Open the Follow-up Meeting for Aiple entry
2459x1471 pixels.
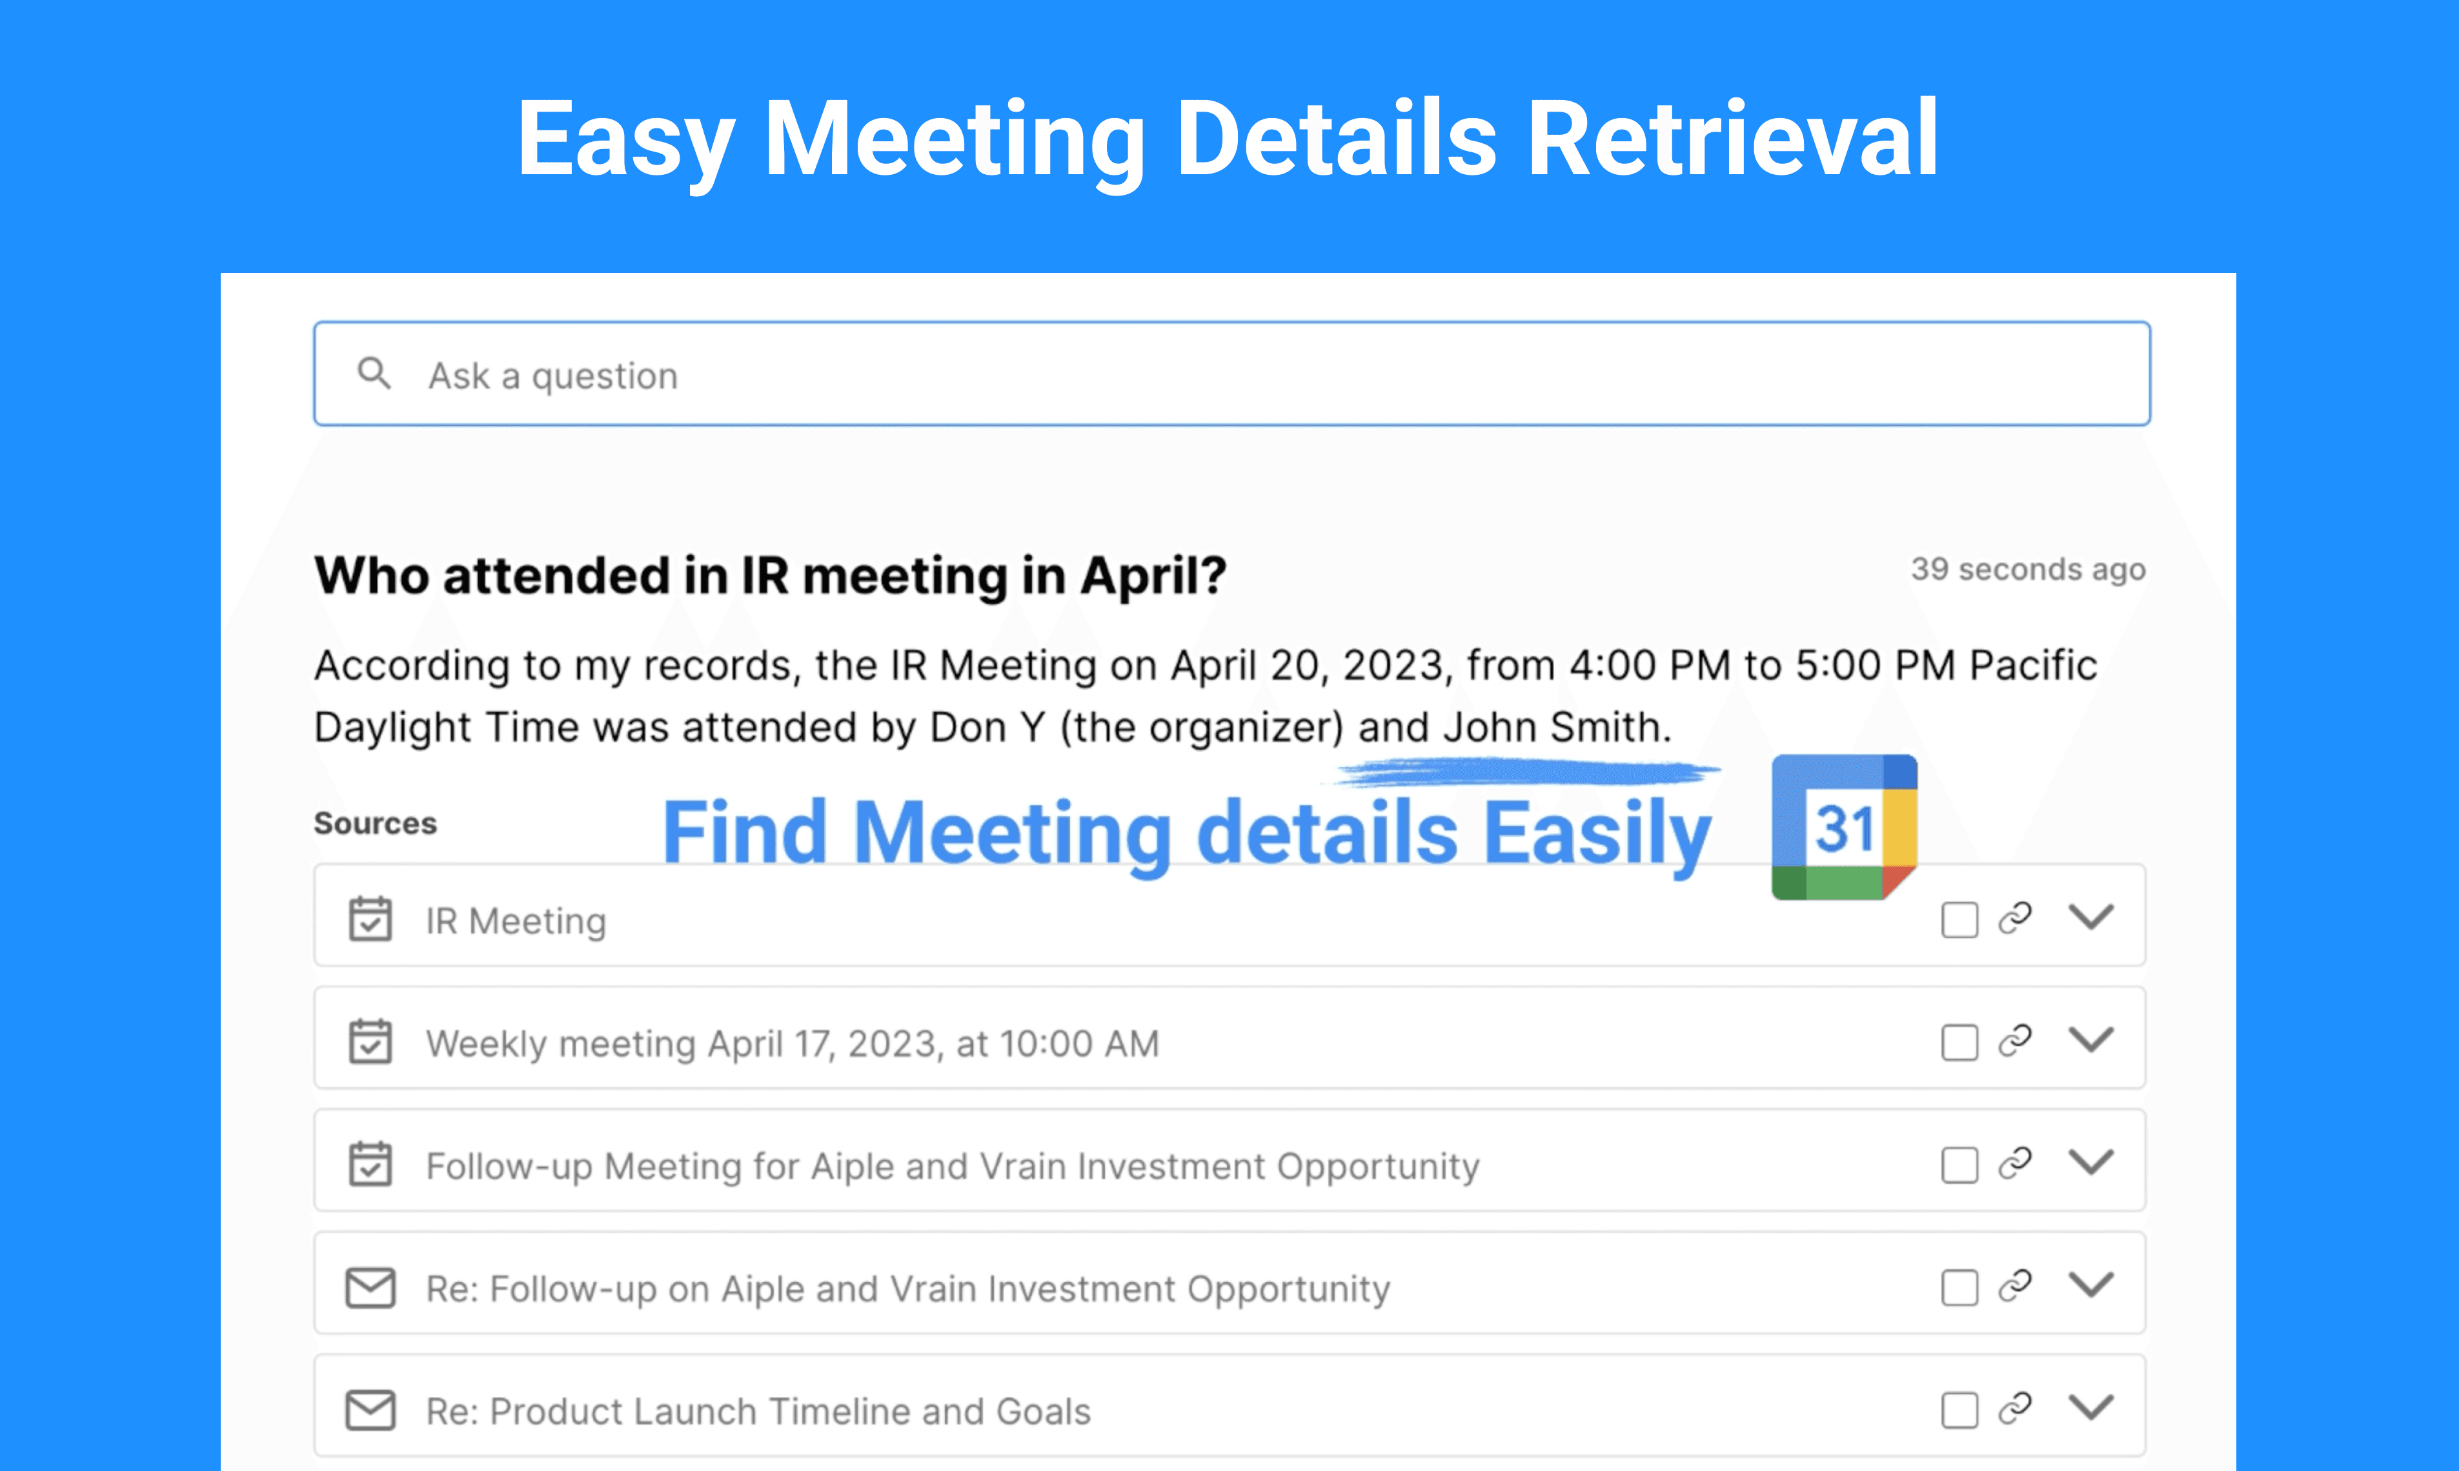[x=1229, y=1161]
